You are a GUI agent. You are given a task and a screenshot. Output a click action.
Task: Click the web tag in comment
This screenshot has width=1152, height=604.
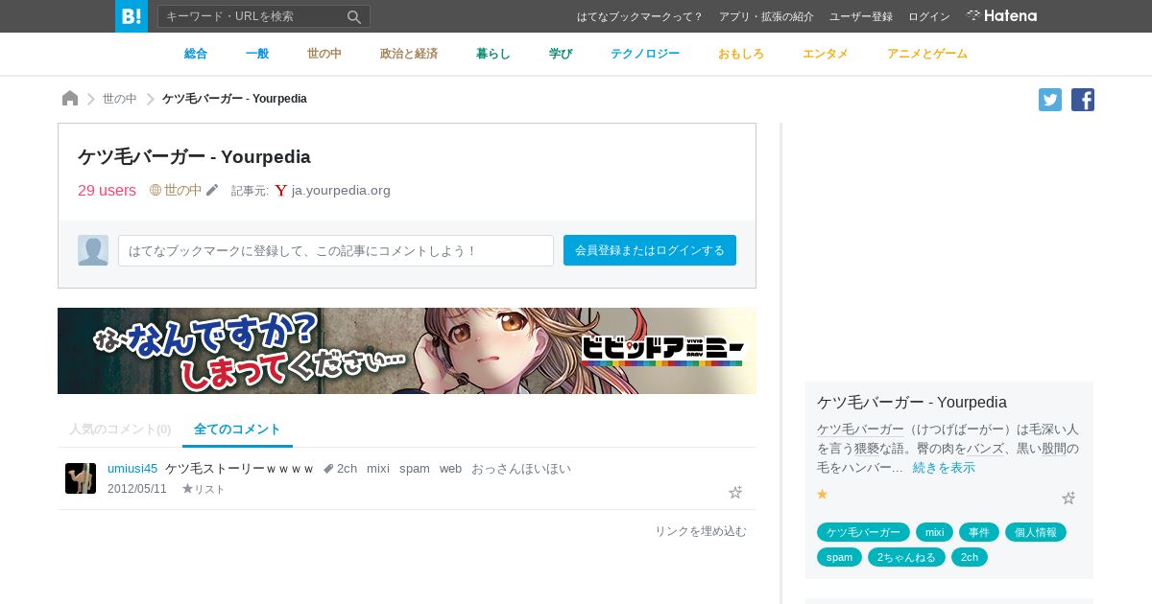pyautogui.click(x=450, y=469)
